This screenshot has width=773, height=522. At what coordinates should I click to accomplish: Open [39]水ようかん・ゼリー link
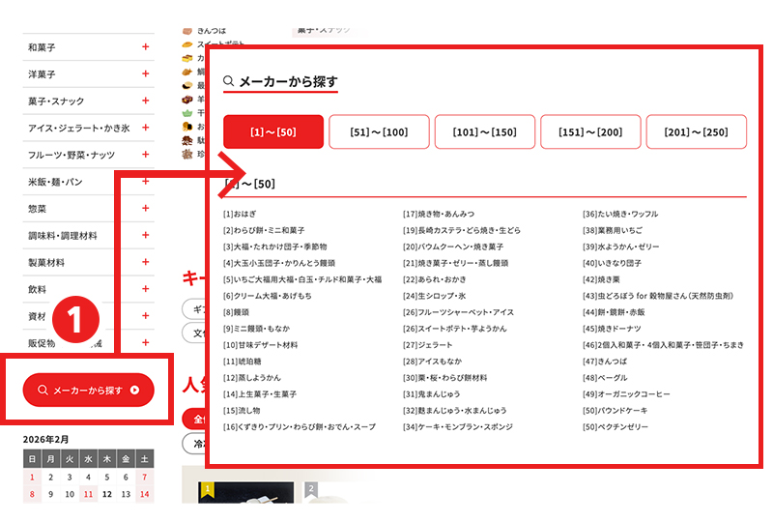click(621, 246)
